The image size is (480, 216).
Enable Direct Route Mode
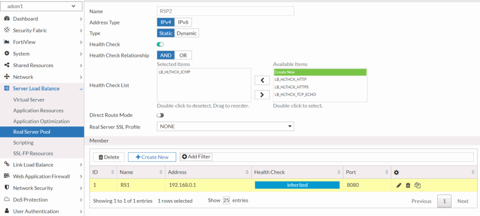pyautogui.click(x=160, y=115)
